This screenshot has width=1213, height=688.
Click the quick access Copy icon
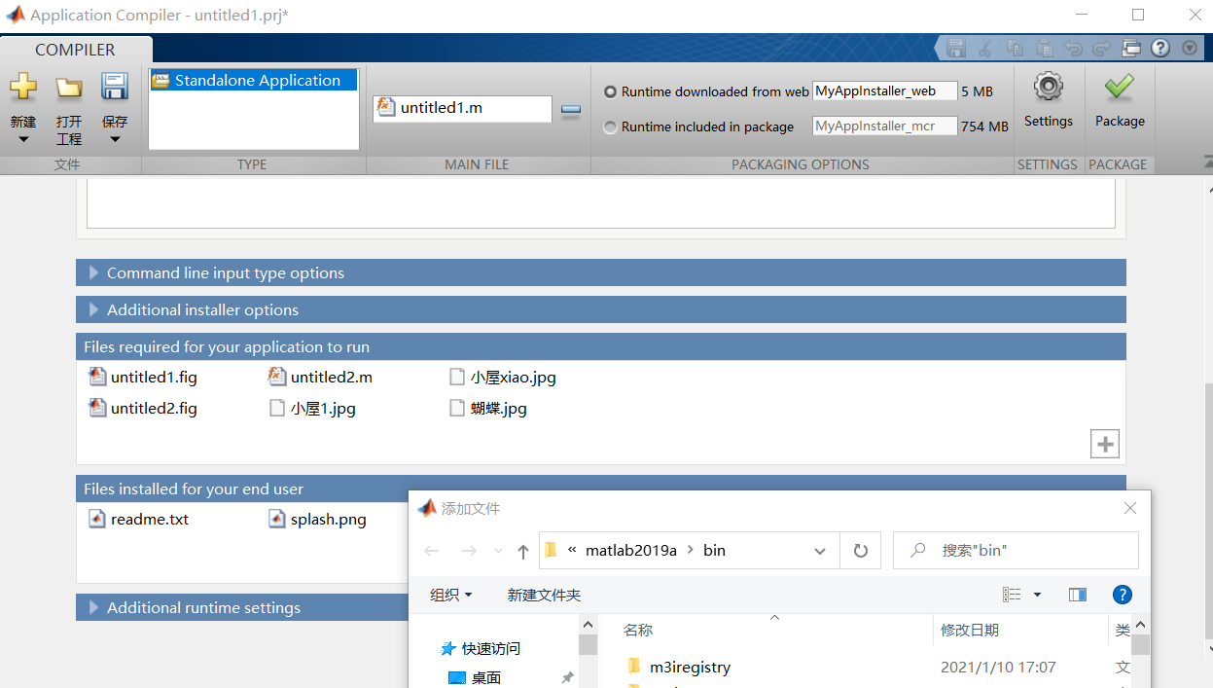[x=1015, y=48]
